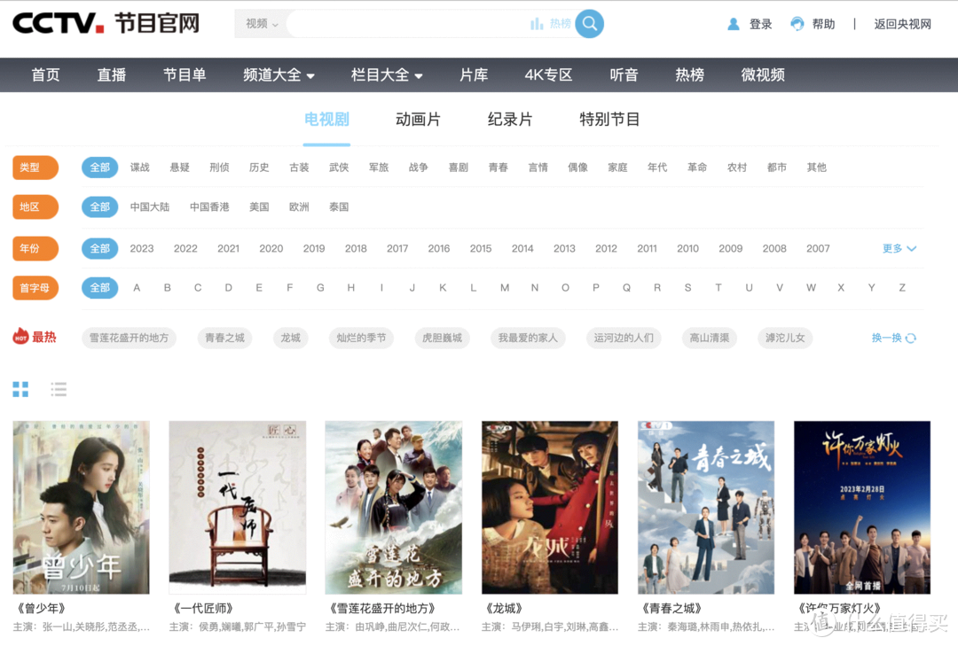Open the 纪录片 tab

(510, 119)
